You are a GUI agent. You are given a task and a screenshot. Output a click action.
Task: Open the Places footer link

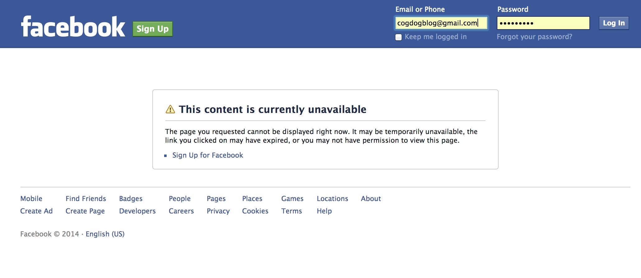(252, 199)
